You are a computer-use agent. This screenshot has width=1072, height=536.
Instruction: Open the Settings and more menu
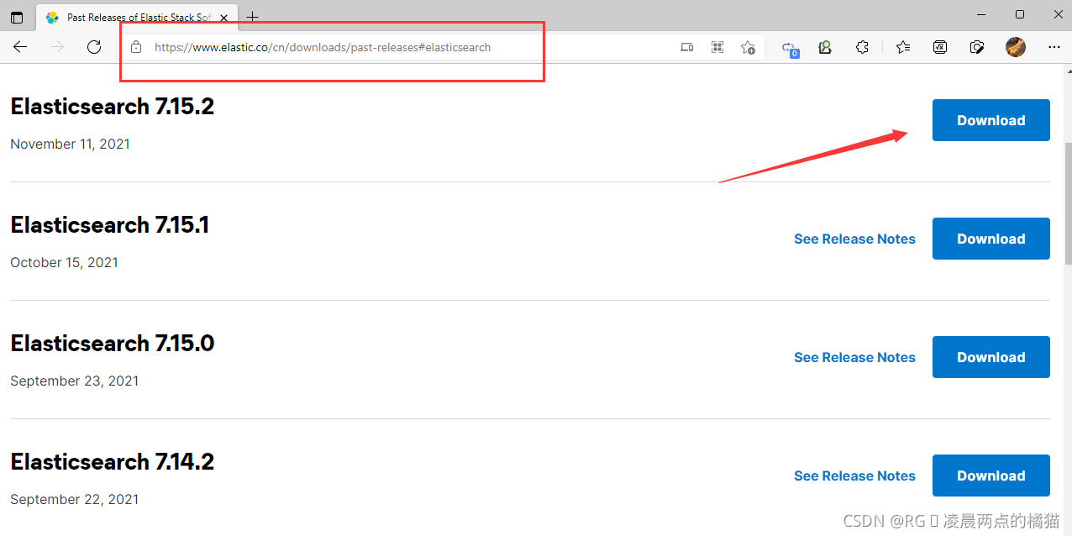pyautogui.click(x=1054, y=47)
